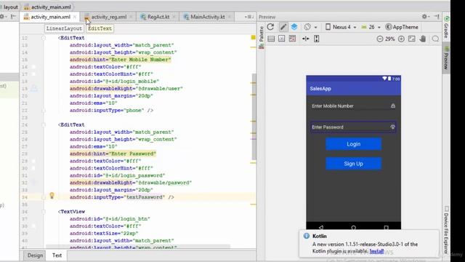Open the API level 26 dropdown
Image resolution: width=465 pixels, height=262 pixels.
point(371,27)
